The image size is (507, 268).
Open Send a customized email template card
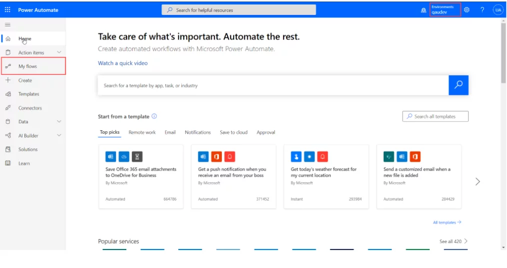pyautogui.click(x=419, y=177)
